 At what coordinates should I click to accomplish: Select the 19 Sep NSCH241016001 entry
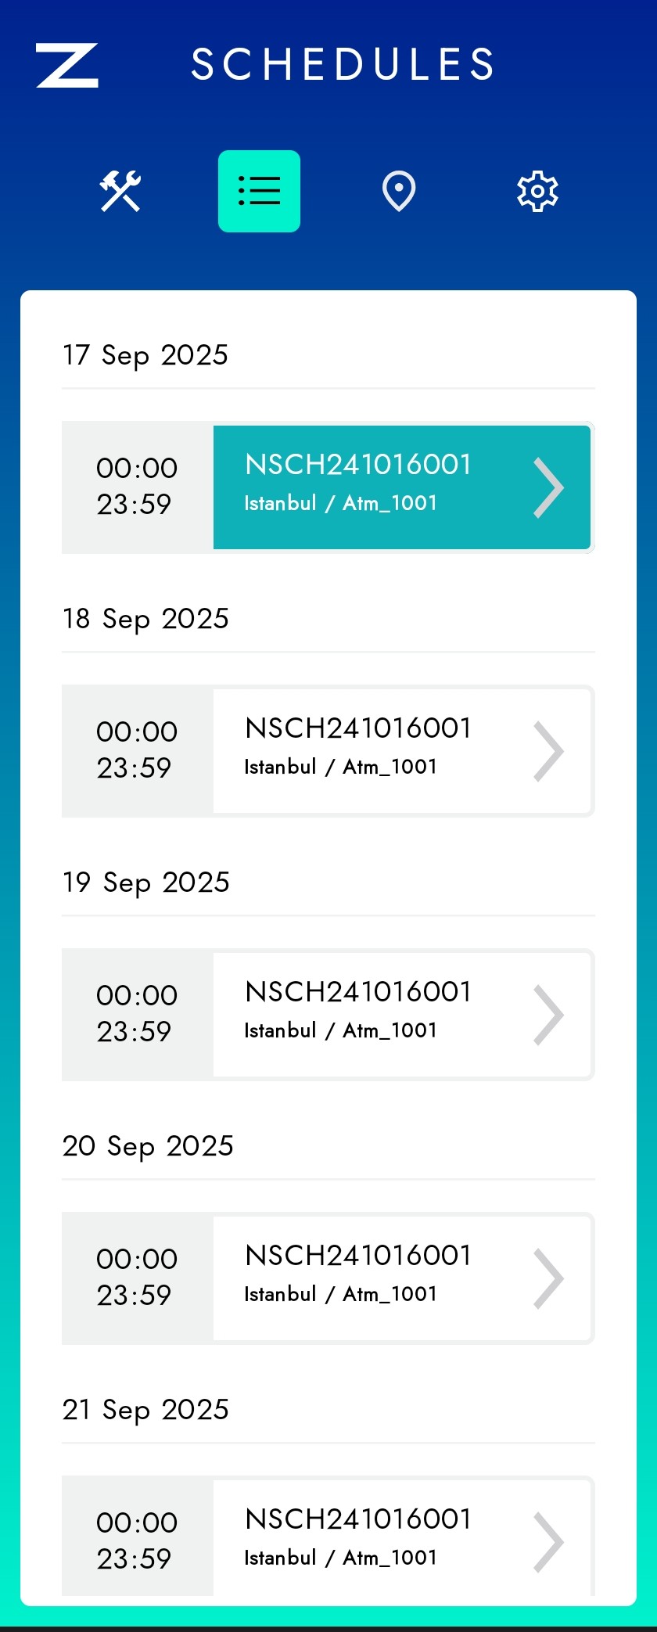tap(358, 1011)
